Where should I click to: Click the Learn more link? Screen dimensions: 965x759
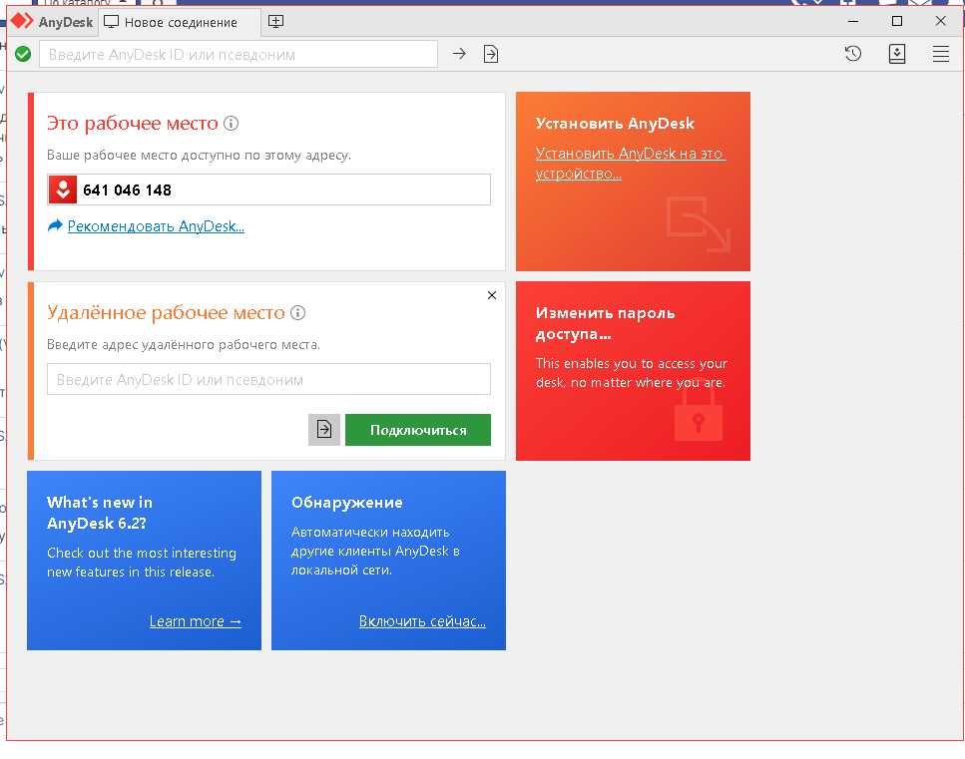tap(195, 621)
